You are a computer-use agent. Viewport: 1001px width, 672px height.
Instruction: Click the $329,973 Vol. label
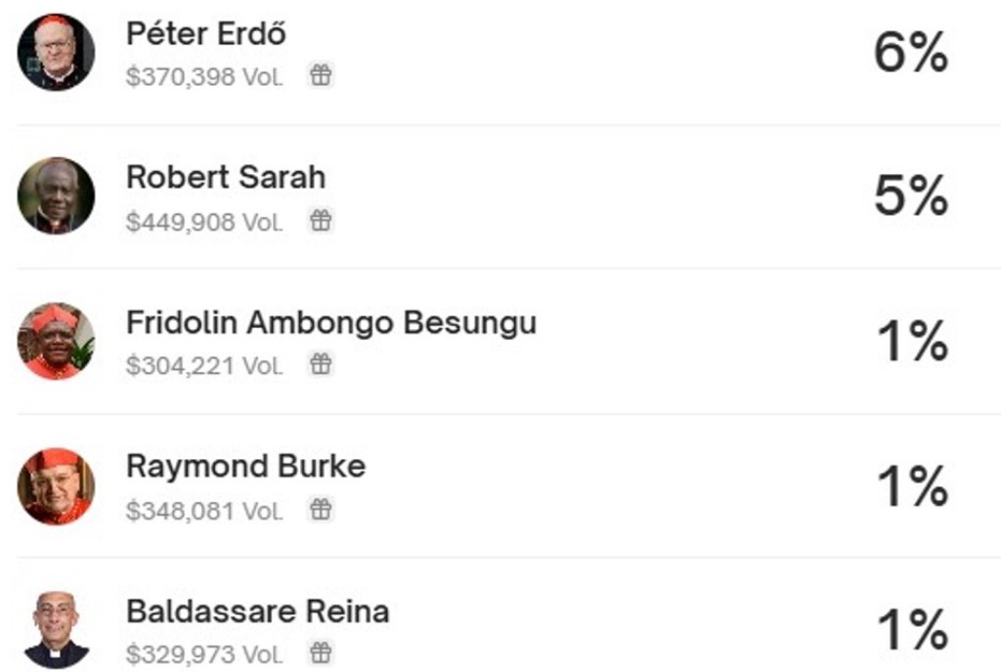click(204, 653)
